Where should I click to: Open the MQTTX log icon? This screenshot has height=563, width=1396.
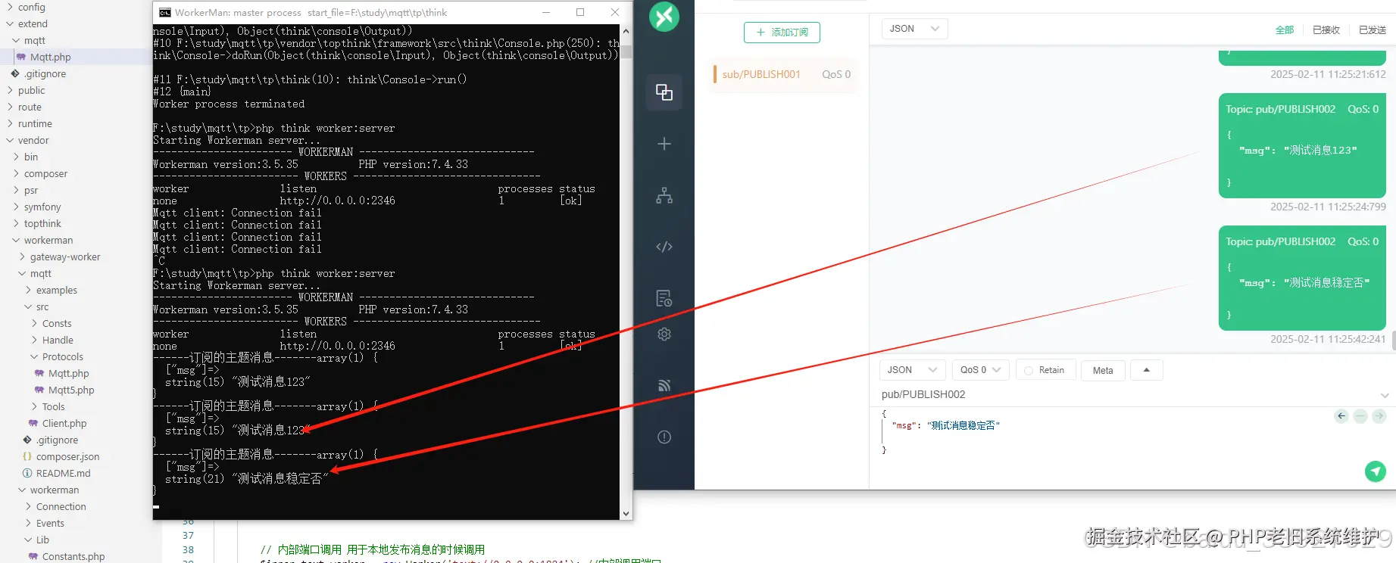664,298
